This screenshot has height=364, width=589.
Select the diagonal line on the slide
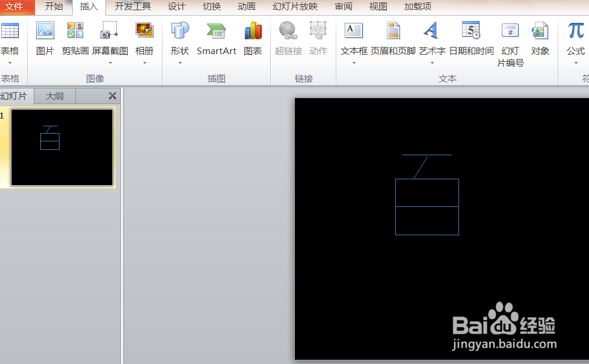point(421,167)
